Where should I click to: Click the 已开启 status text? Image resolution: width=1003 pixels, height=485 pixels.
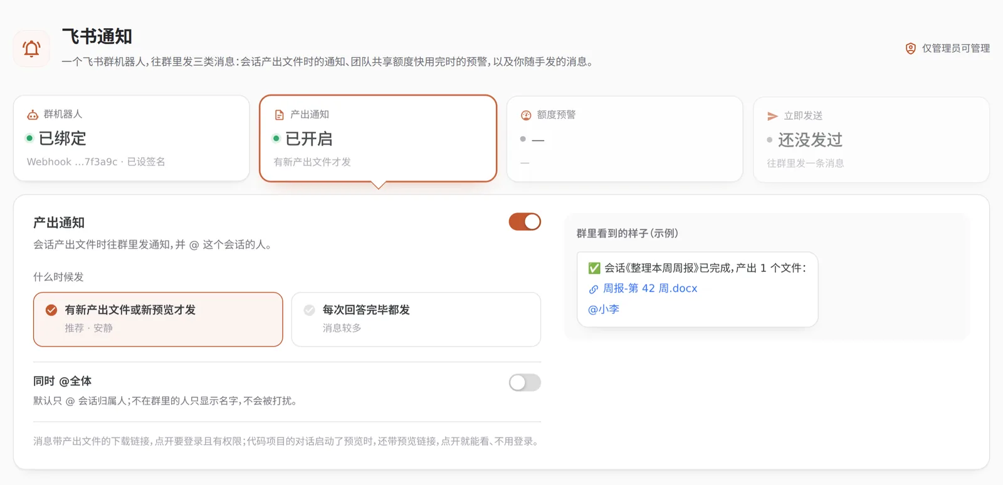click(309, 138)
